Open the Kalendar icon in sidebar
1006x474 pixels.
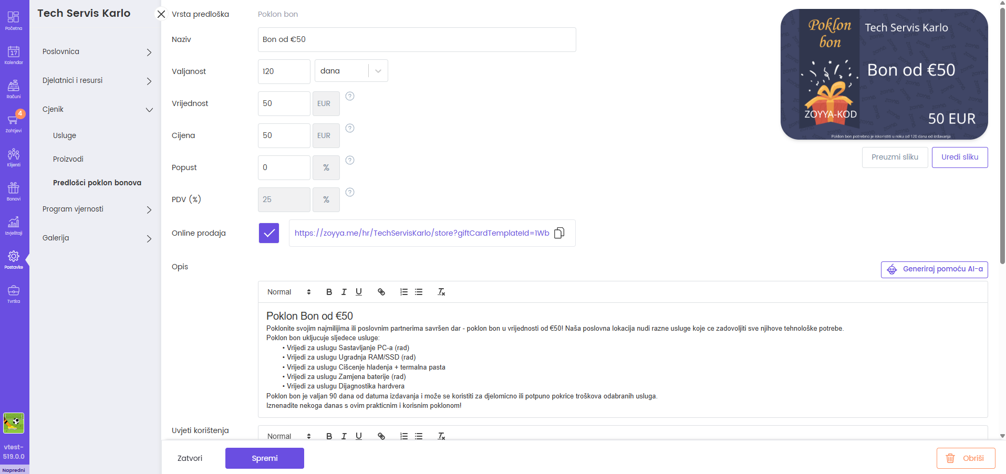pos(14,55)
